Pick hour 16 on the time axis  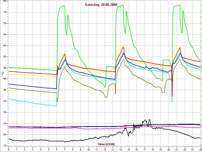tap(137, 149)
